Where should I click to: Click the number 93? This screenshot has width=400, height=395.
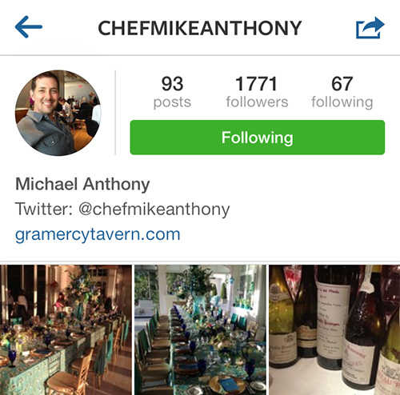pos(172,84)
